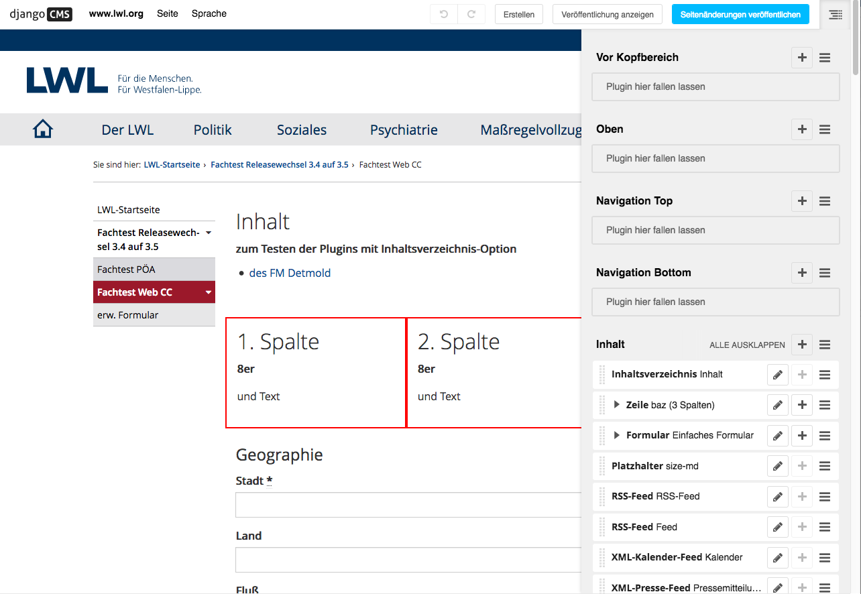The width and height of the screenshot is (861, 594).
Task: Open Navigation Top placeholder menu
Action: [825, 201]
